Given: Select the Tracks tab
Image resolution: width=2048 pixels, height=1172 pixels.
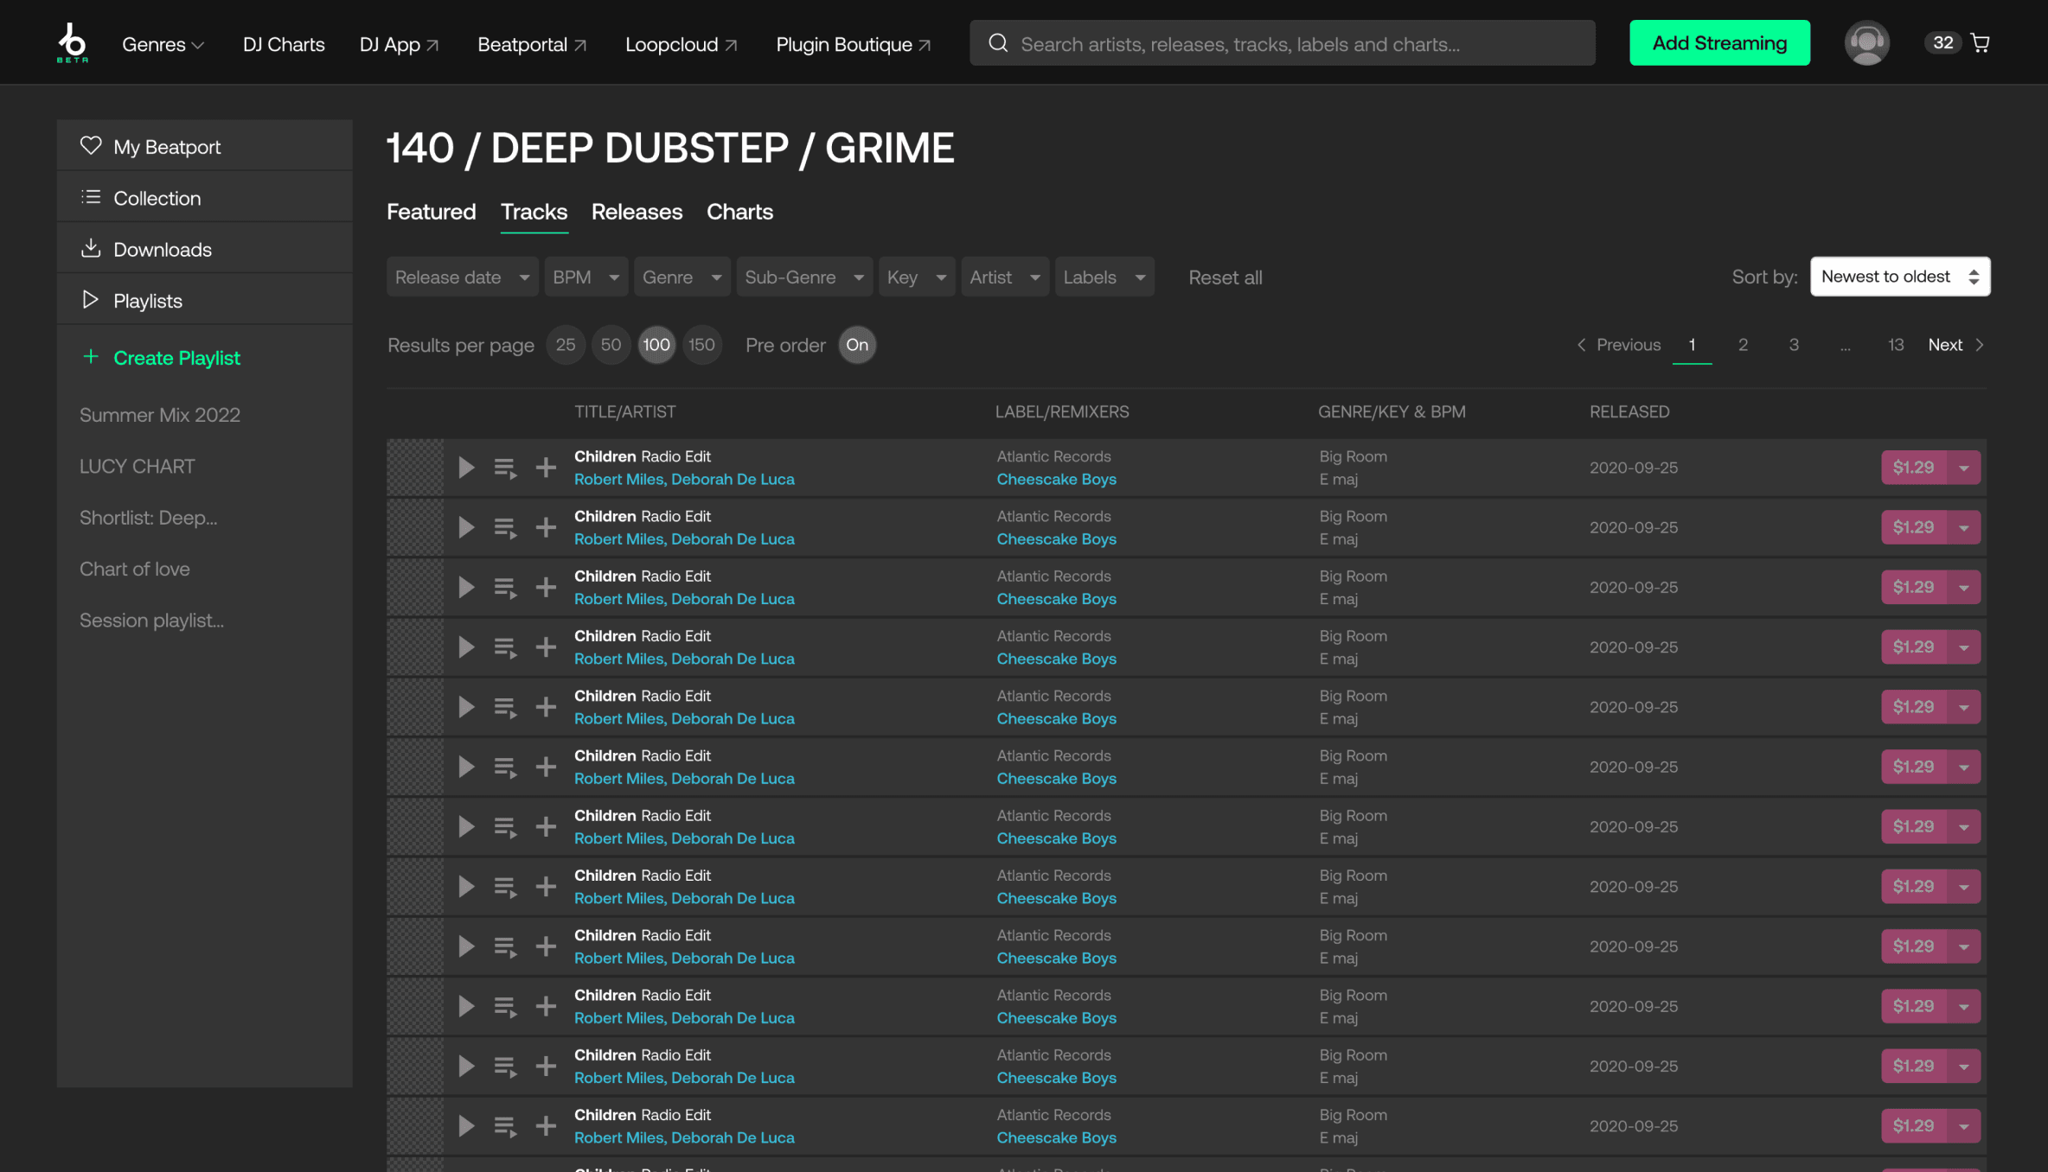Looking at the screenshot, I should click(534, 212).
